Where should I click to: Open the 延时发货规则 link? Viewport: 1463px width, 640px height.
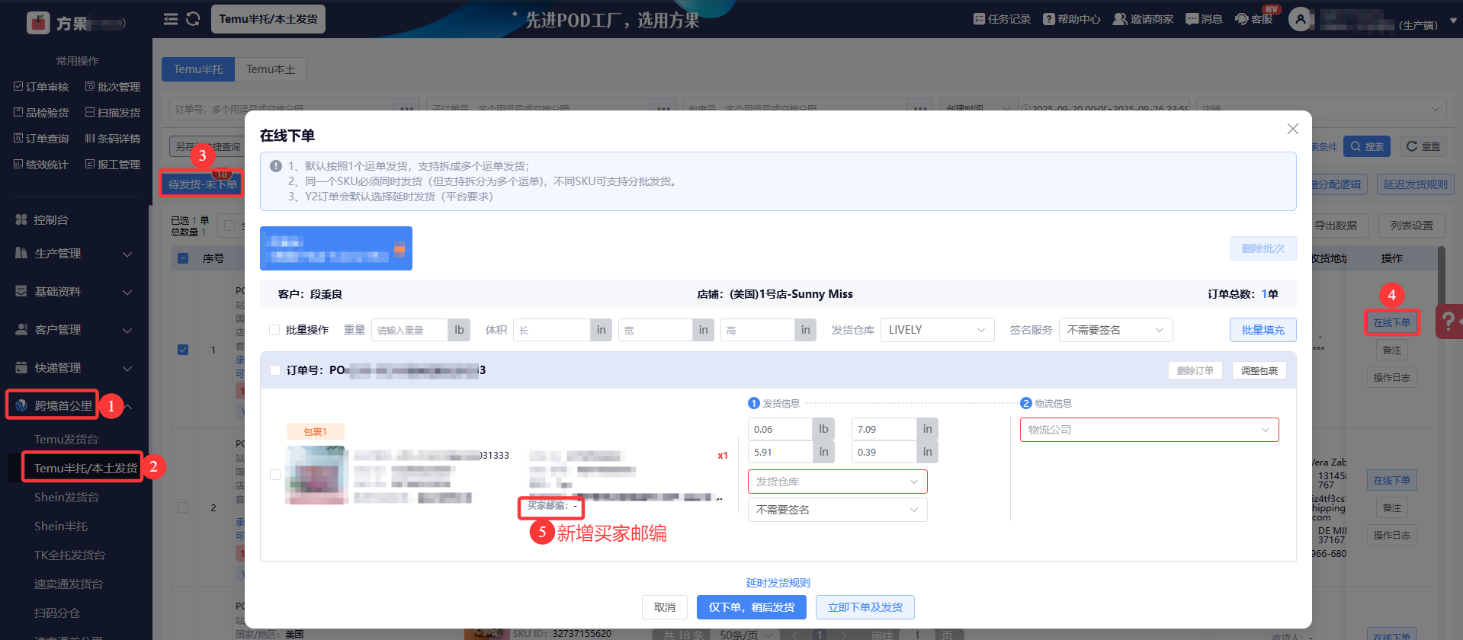(778, 583)
